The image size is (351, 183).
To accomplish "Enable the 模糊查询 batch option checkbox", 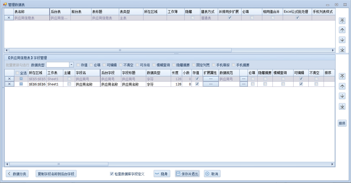I will pos(154,65).
